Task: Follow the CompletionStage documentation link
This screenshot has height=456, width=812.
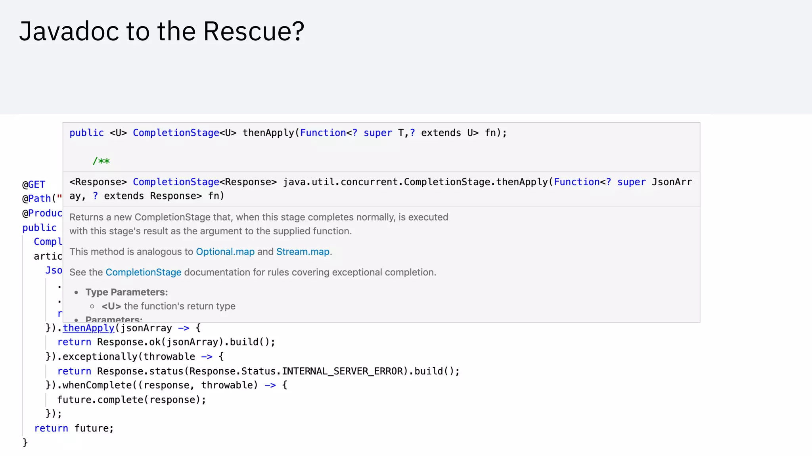Action: [143, 272]
